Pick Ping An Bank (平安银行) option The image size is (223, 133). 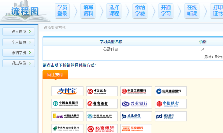point(136,128)
